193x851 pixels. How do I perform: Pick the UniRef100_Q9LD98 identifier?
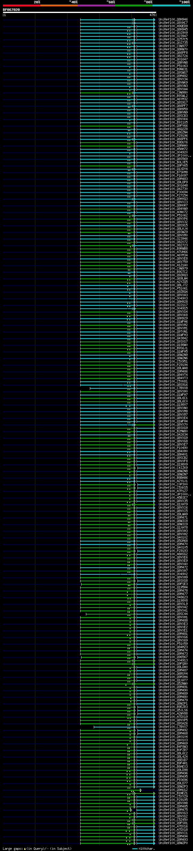coord(173,770)
